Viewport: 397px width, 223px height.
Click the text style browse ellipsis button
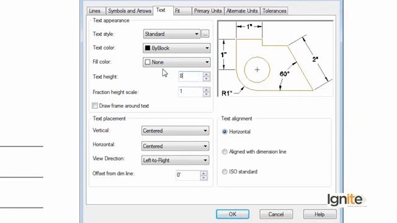(205, 34)
